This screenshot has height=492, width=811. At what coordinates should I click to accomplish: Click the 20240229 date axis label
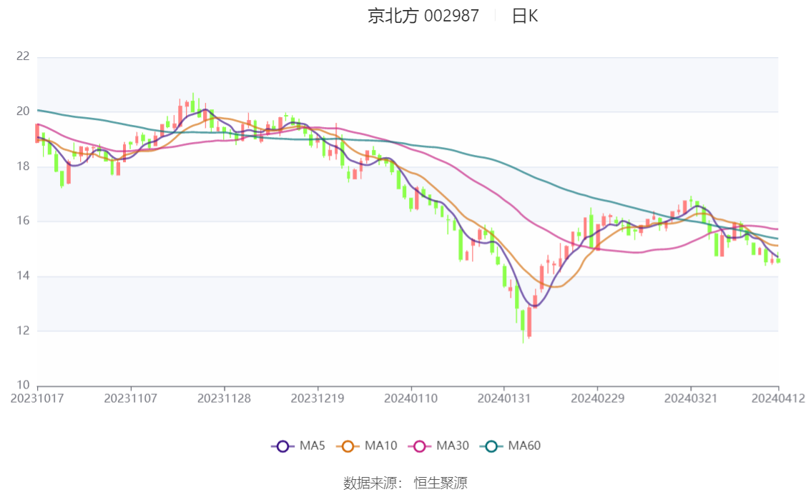[x=597, y=398]
